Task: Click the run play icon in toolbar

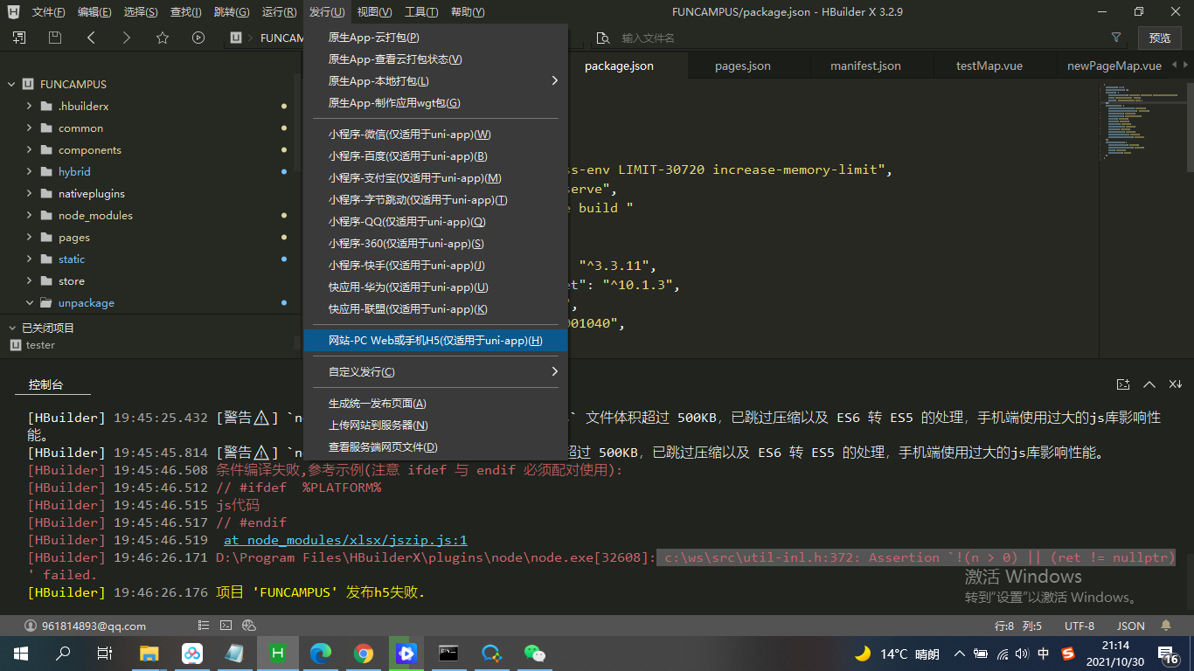Action: tap(198, 38)
